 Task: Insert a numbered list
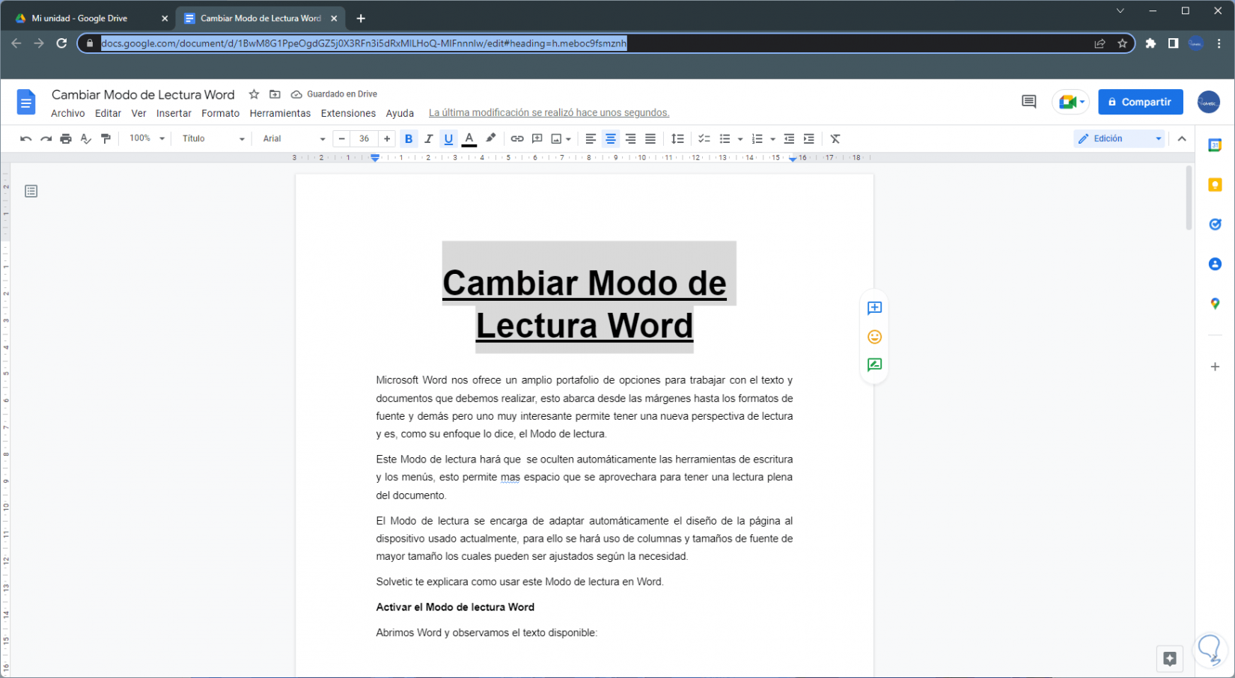tap(757, 138)
